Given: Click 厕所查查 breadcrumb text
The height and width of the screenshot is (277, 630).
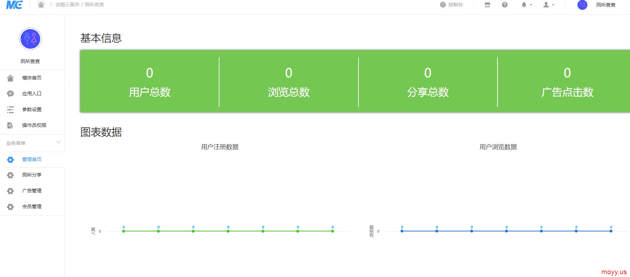Looking at the screenshot, I should click(94, 4).
